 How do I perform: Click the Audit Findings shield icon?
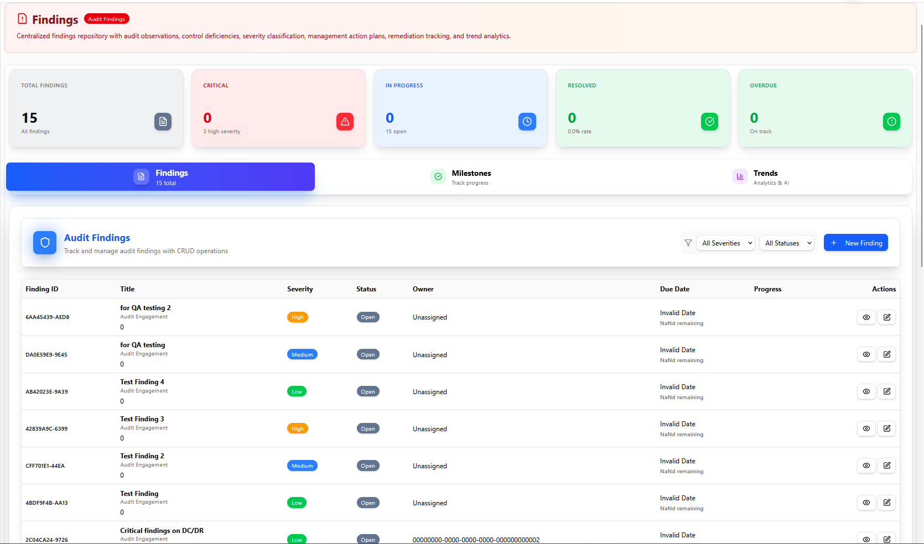(x=45, y=243)
